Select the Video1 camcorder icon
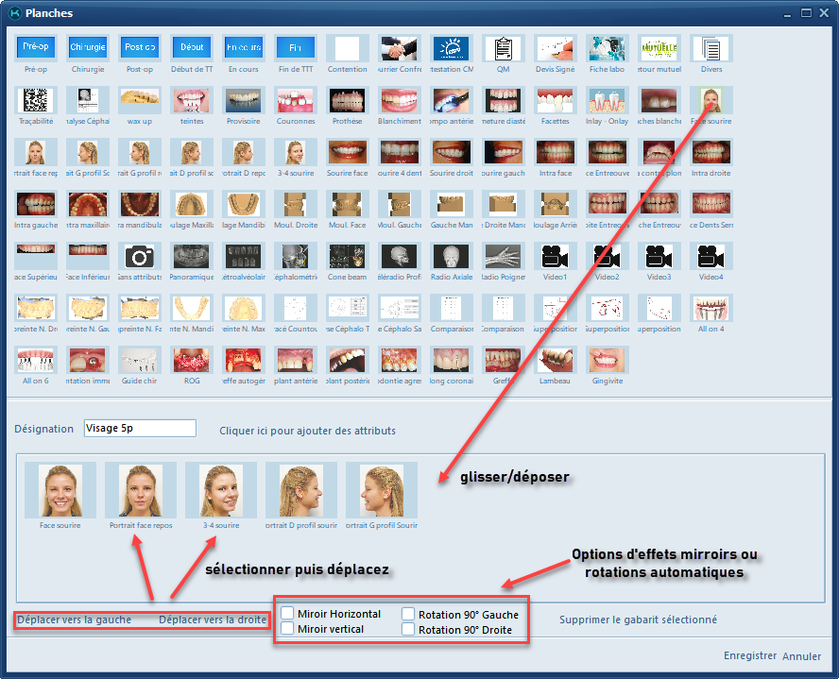This screenshot has width=839, height=679. pyautogui.click(x=554, y=256)
